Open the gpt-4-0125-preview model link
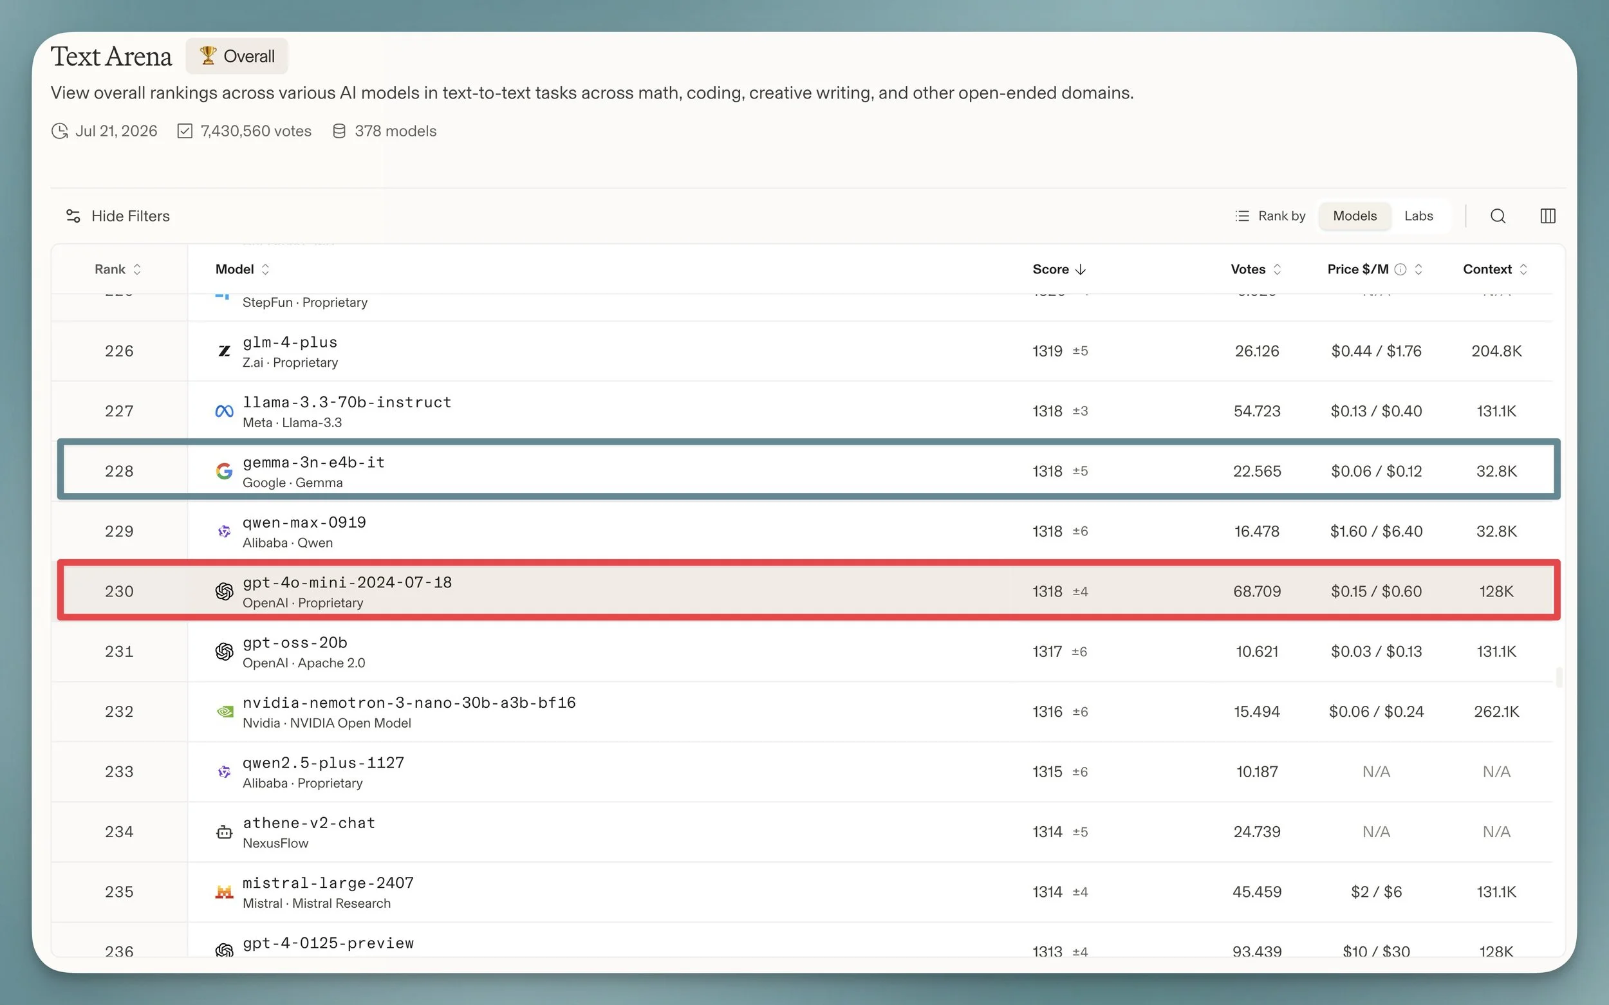 click(328, 943)
